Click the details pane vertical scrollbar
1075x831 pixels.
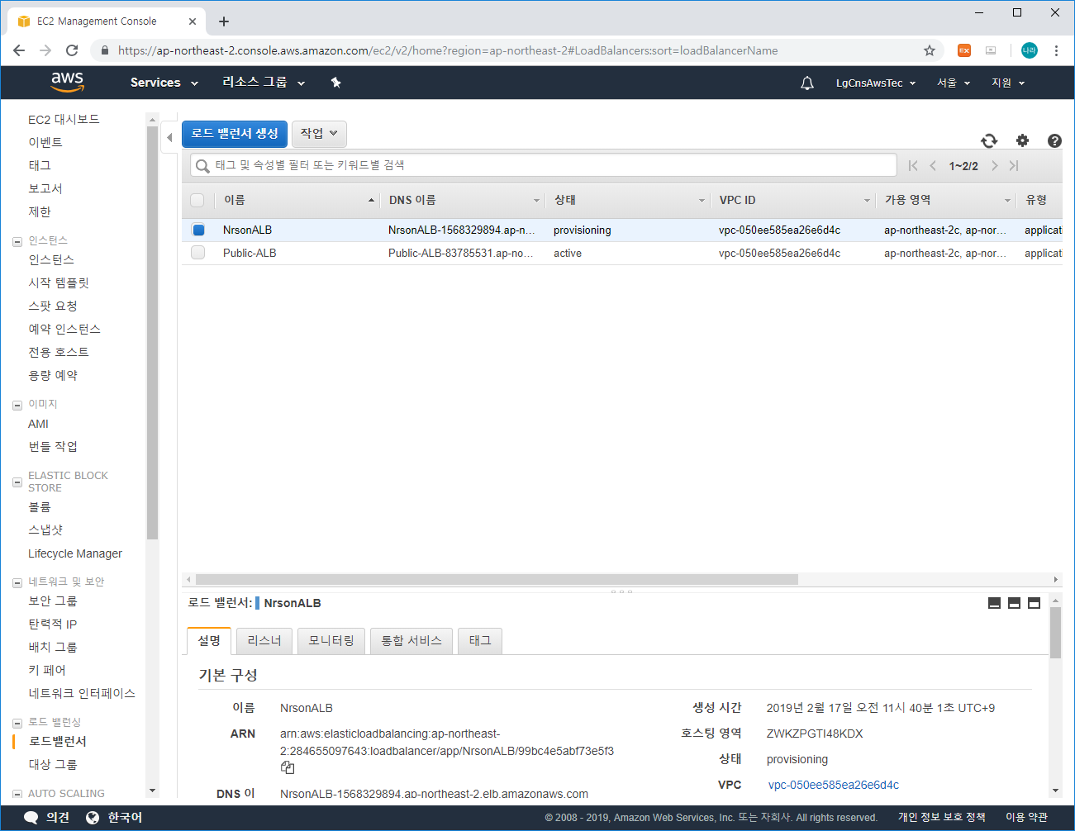click(1055, 633)
